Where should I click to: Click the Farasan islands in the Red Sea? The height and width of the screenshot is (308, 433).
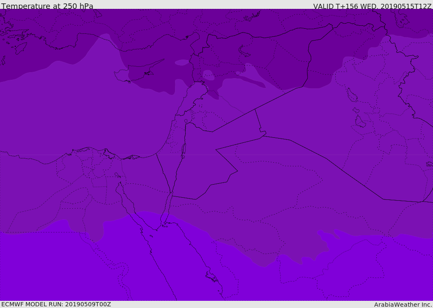coord(211,277)
